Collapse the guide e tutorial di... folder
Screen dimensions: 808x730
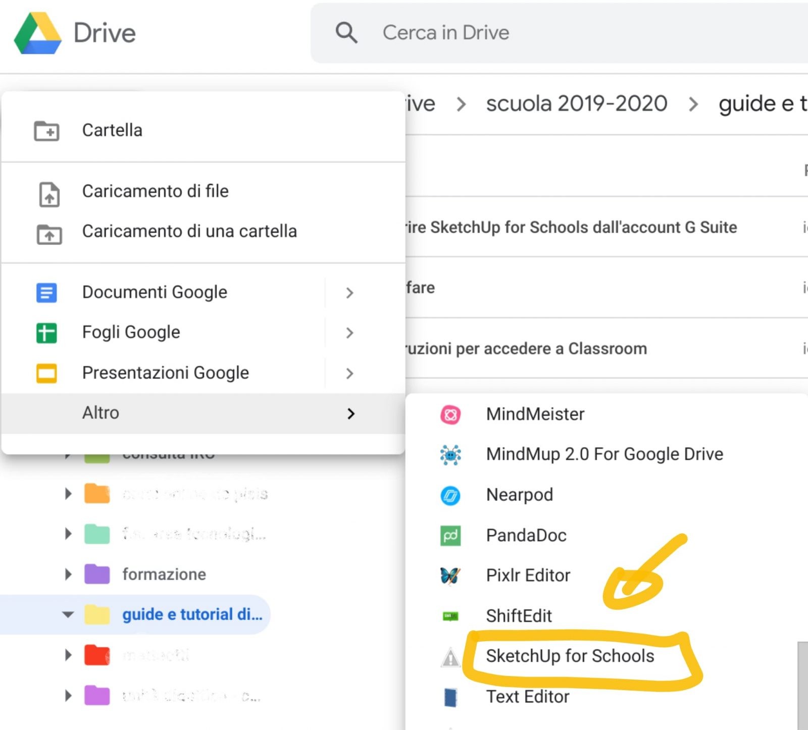[68, 614]
